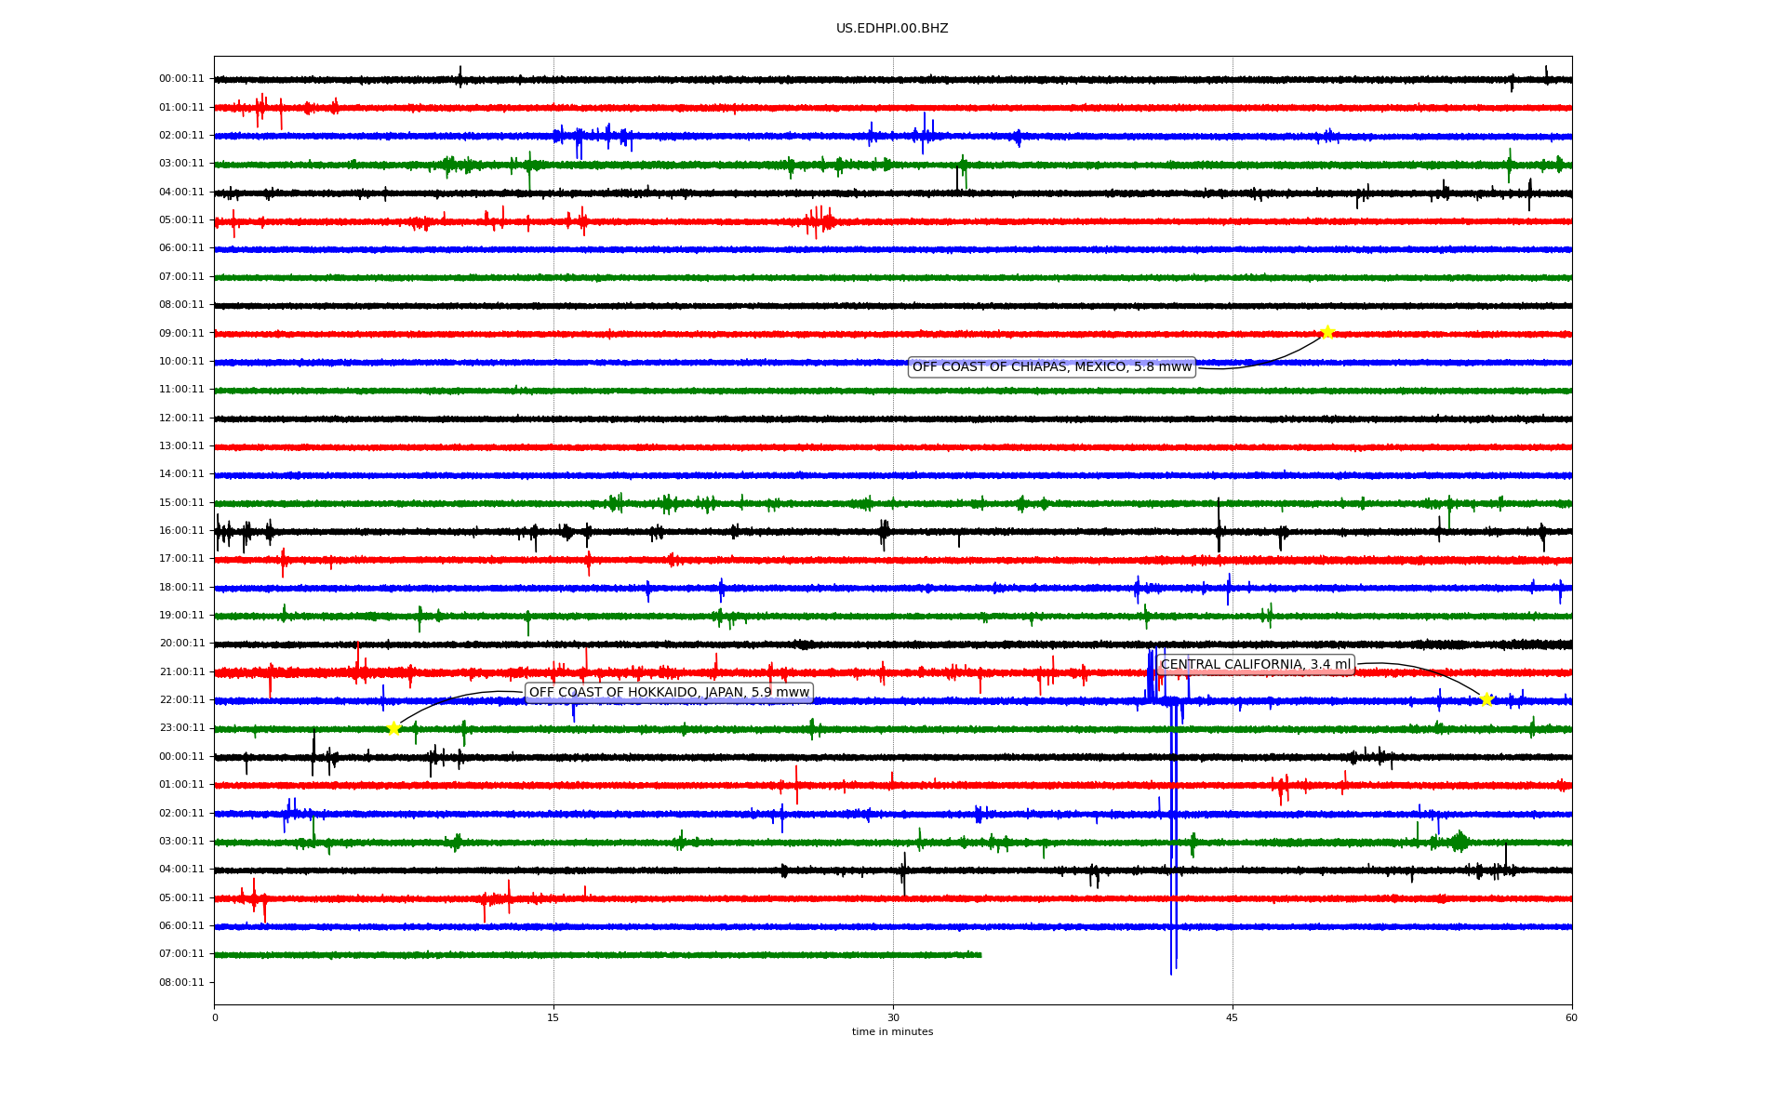This screenshot has height=1116, width=1786.
Task: Click the x-axis tick label 15
Action: pyautogui.click(x=553, y=1017)
